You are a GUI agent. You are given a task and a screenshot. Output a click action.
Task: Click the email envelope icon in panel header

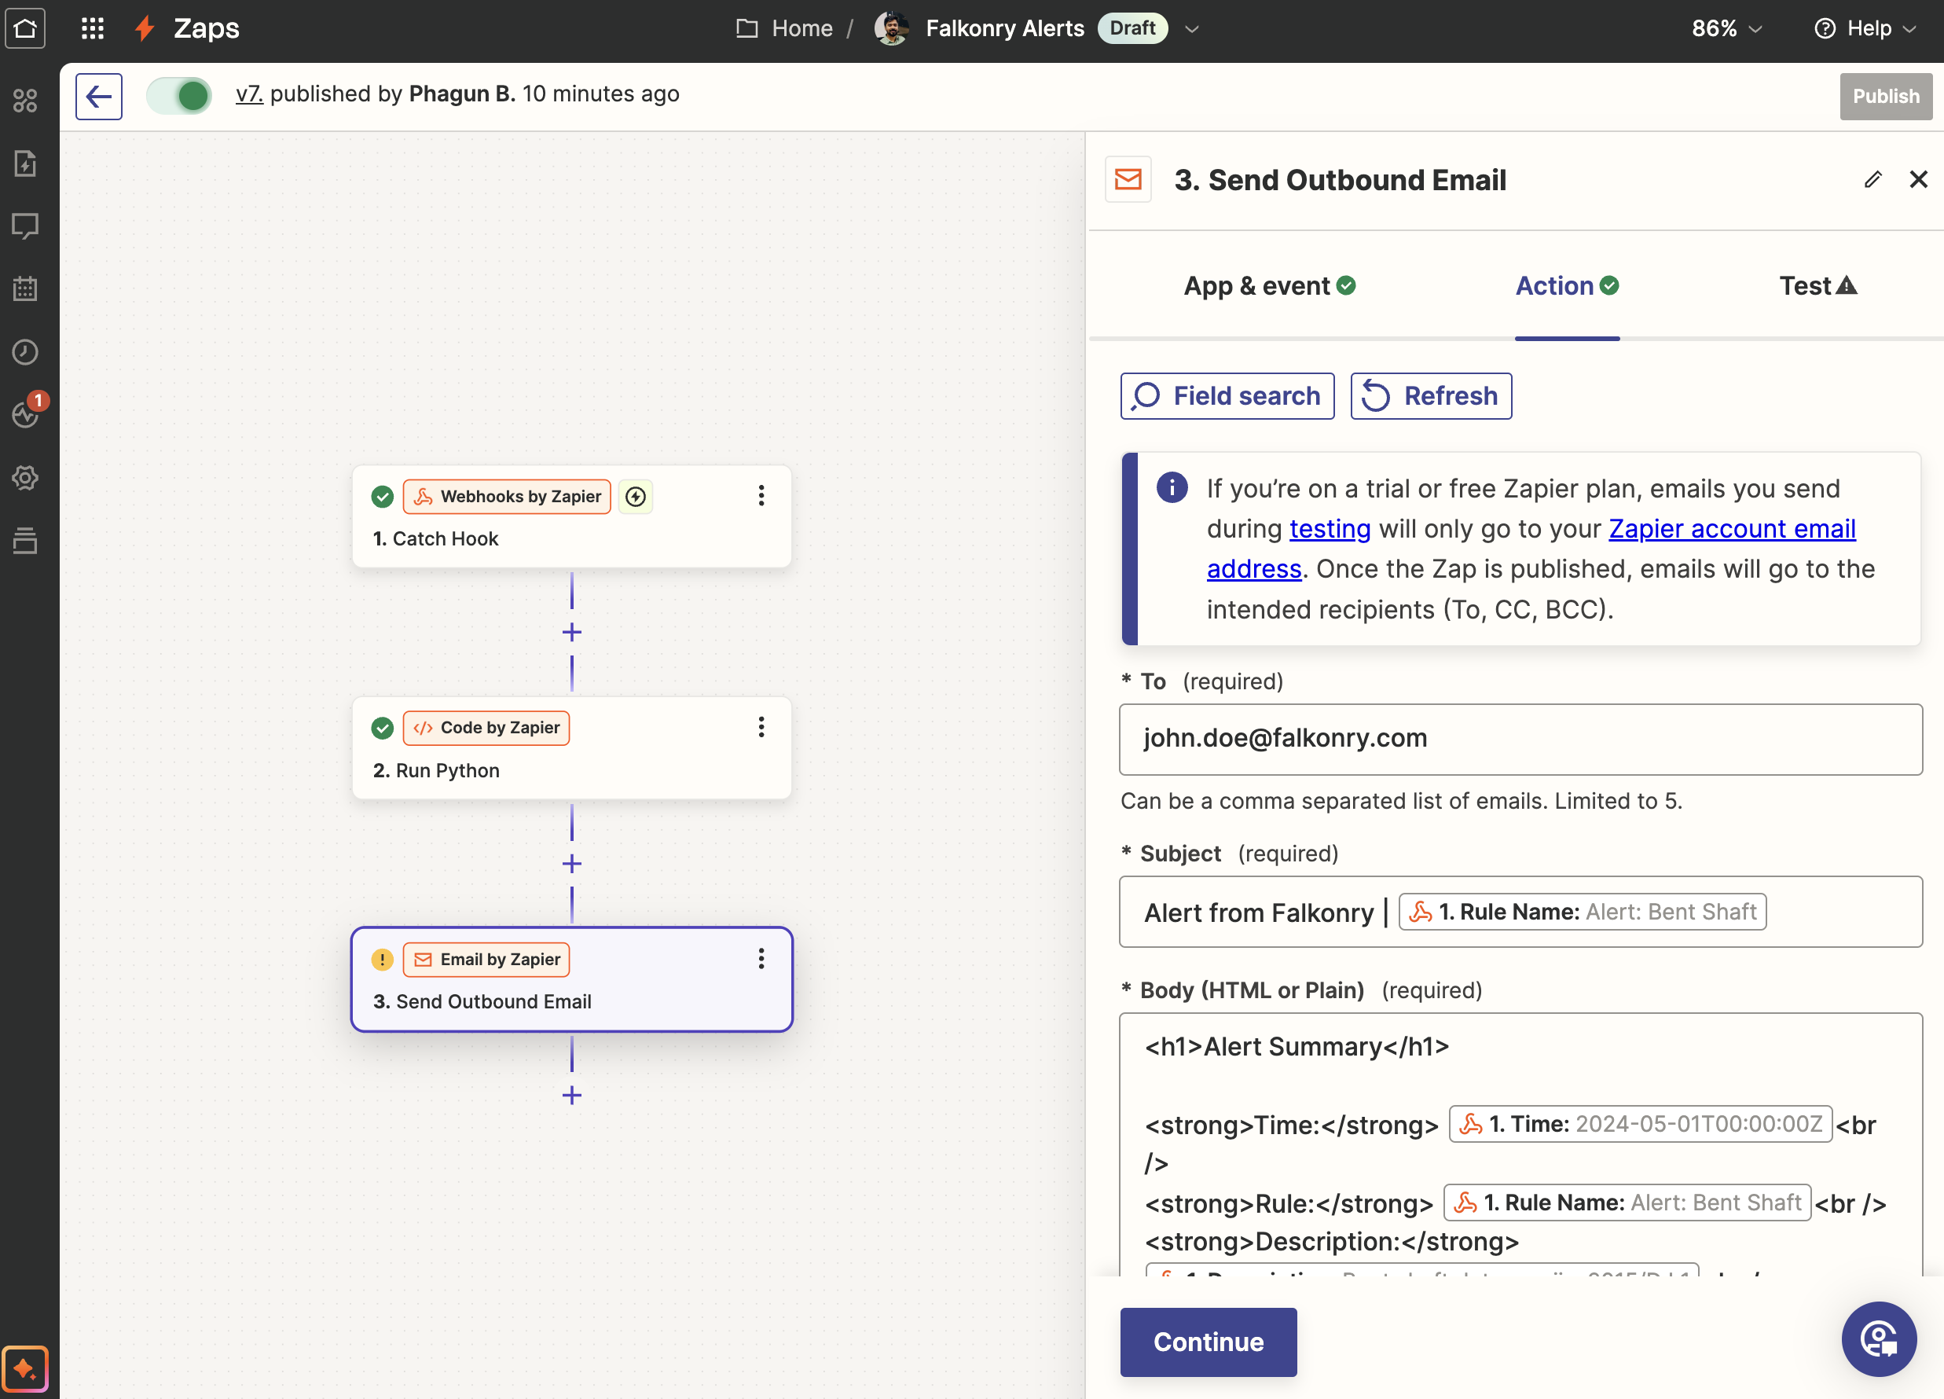[x=1128, y=179]
